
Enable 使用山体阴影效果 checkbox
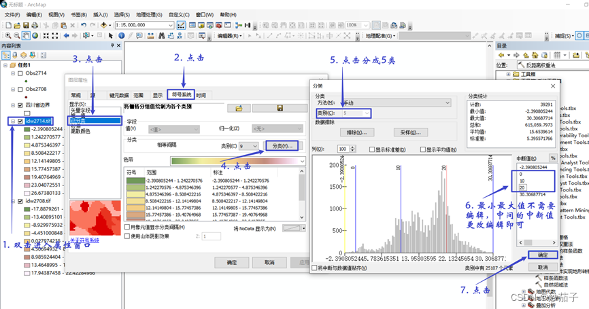point(127,236)
